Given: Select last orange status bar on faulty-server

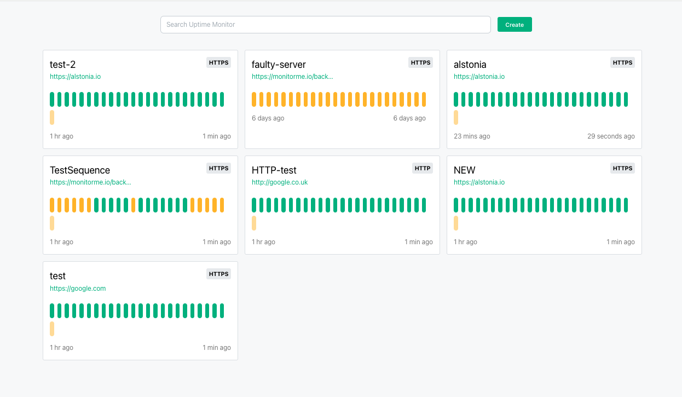Looking at the screenshot, I should point(424,99).
